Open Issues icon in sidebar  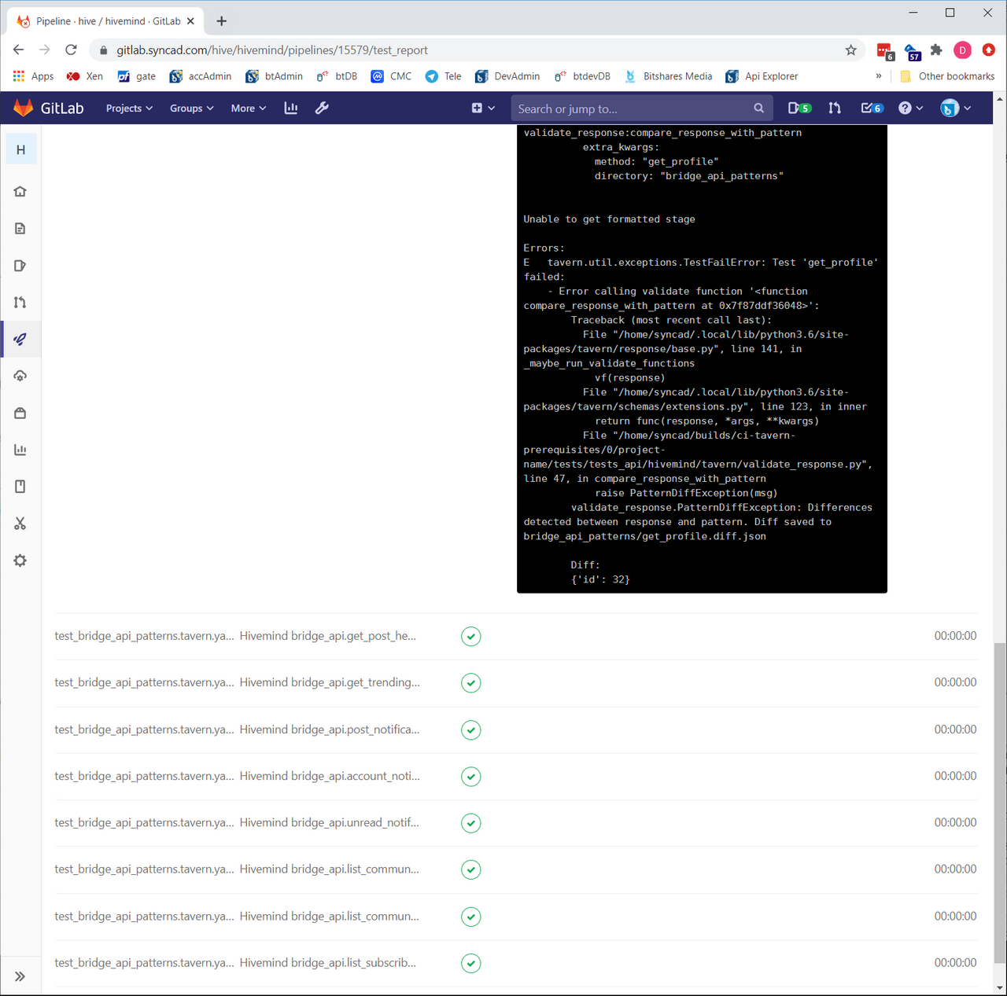pos(20,265)
